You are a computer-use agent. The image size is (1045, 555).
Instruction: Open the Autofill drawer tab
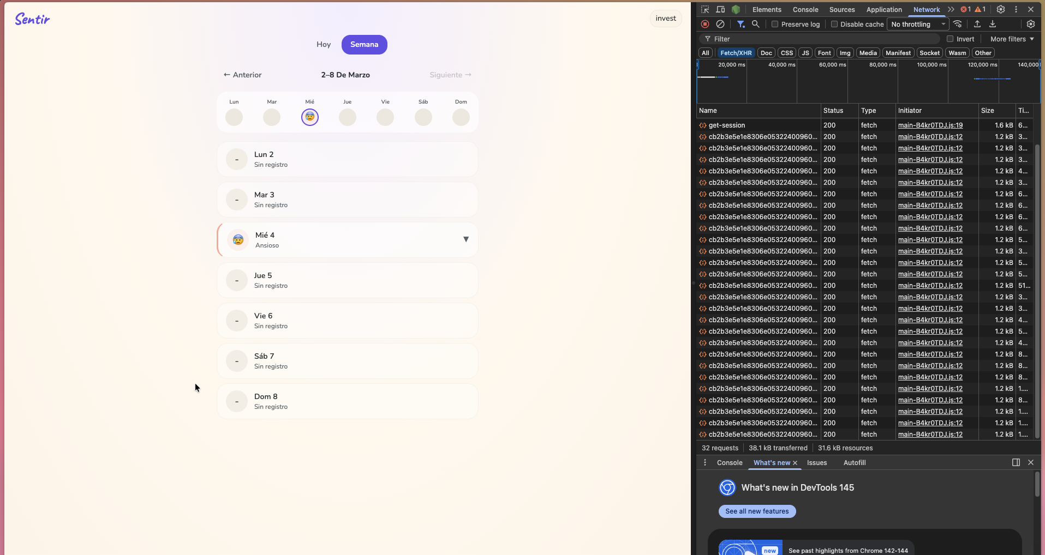pyautogui.click(x=855, y=462)
